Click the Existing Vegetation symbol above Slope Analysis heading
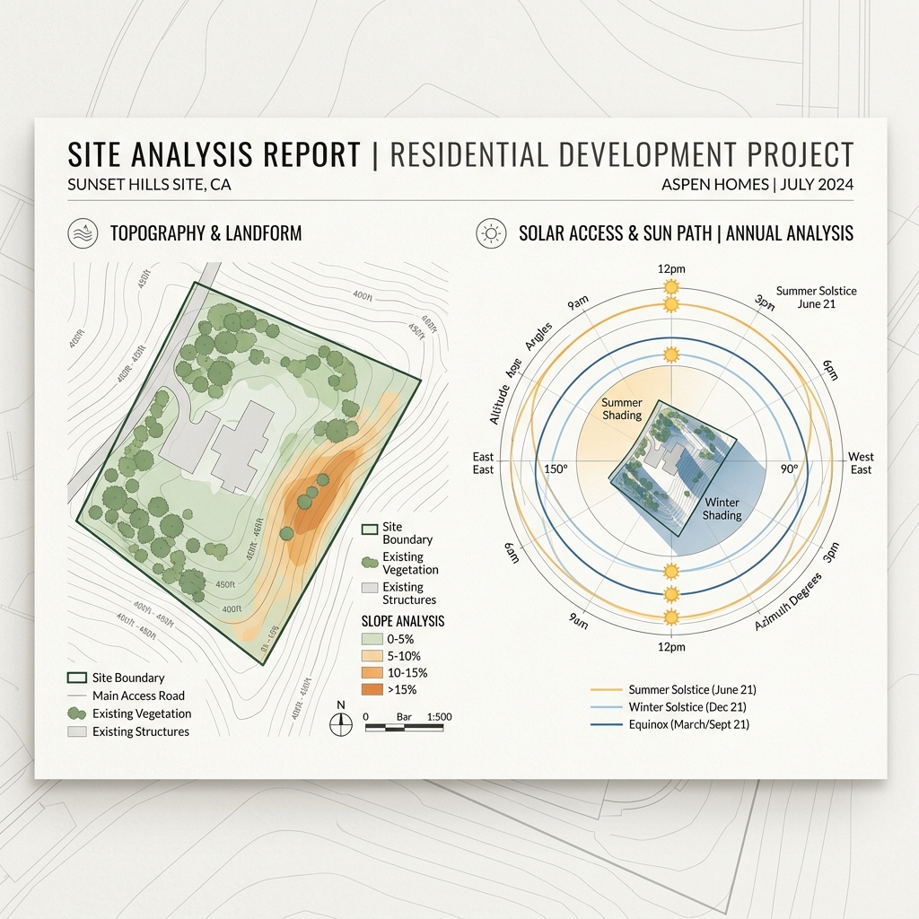 [369, 563]
